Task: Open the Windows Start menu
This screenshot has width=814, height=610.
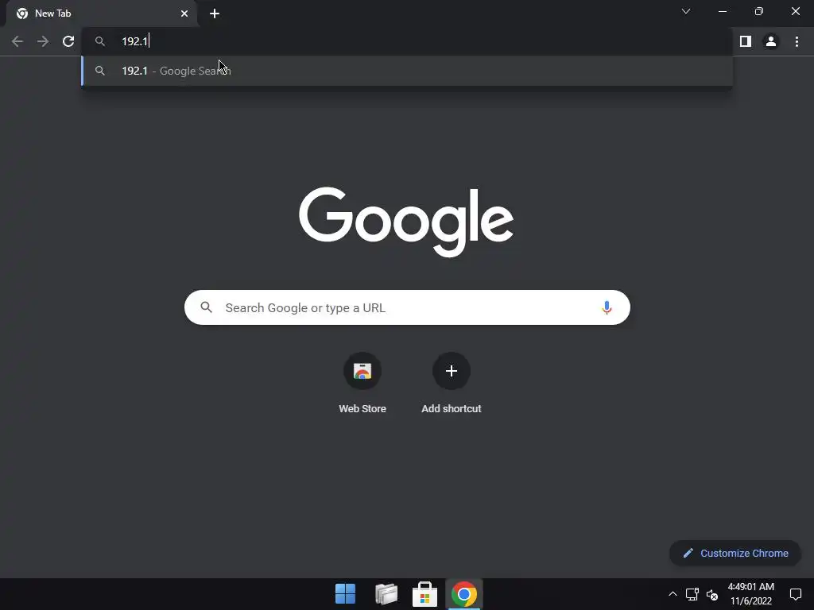Action: tap(345, 594)
